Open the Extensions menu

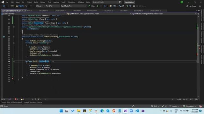pyautogui.click(x=71, y=2)
